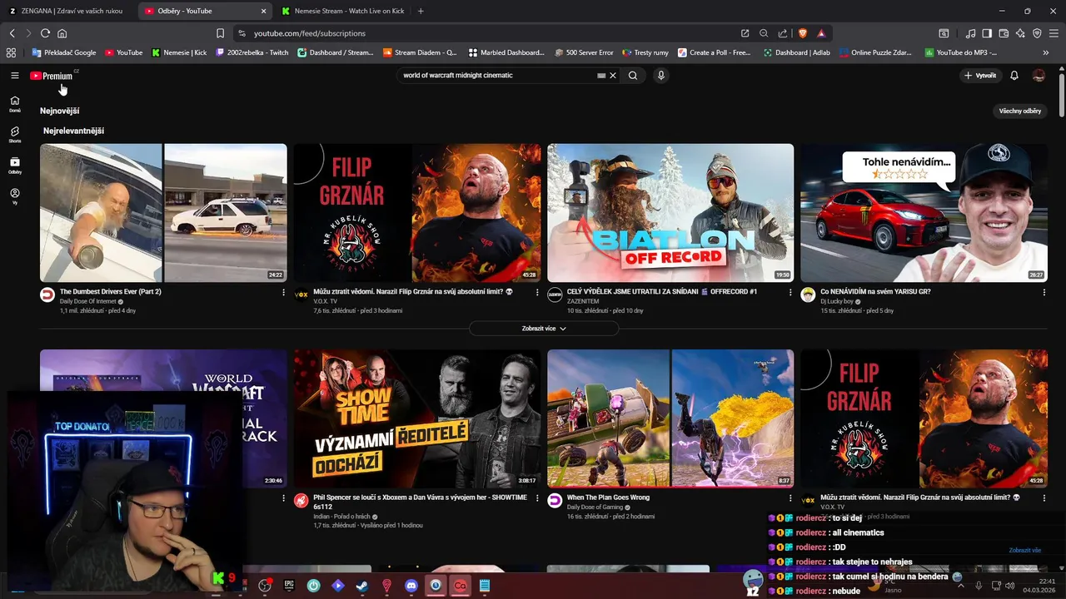
Task: Open Brave VPN shield icon
Action: (1037, 33)
